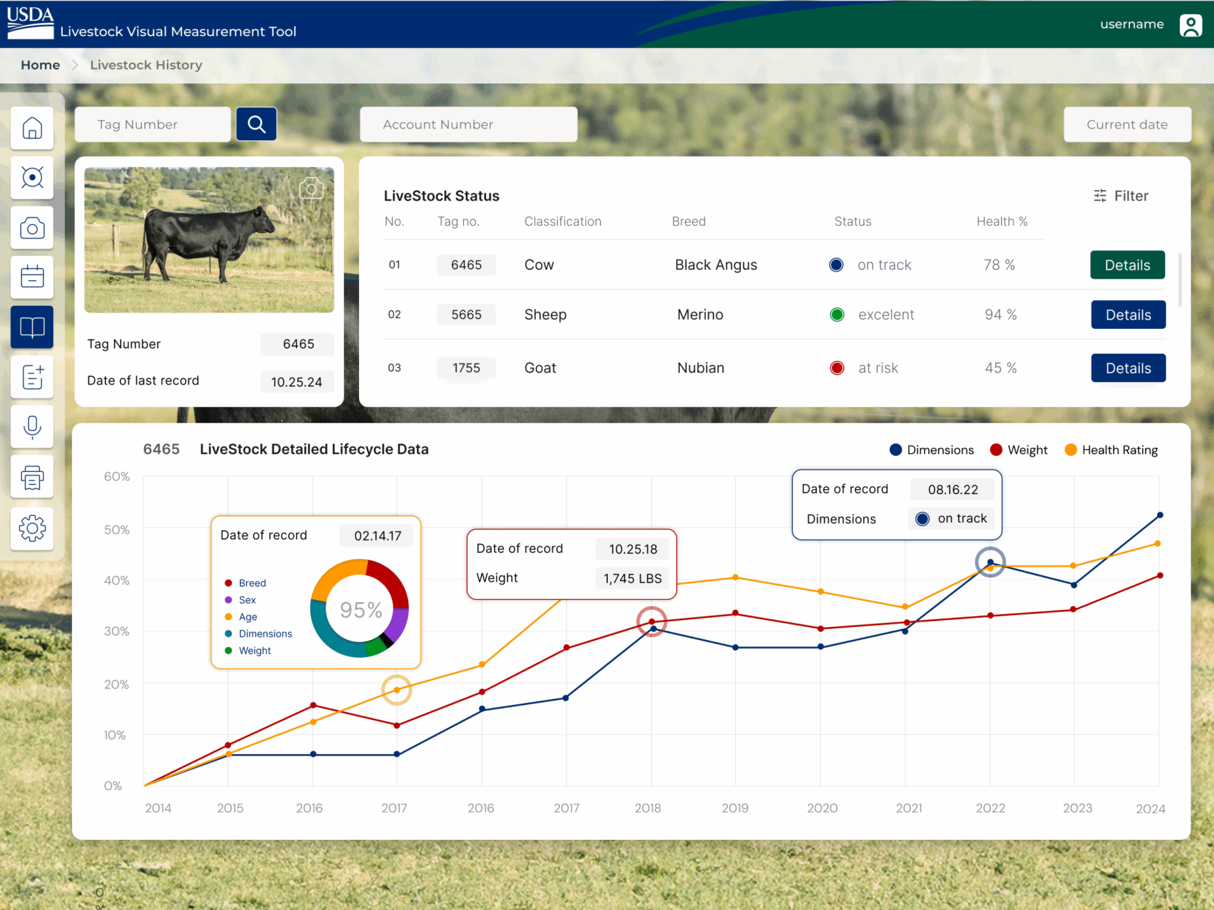Click the printer sidebar icon
Image resolution: width=1214 pixels, height=910 pixels.
click(32, 477)
